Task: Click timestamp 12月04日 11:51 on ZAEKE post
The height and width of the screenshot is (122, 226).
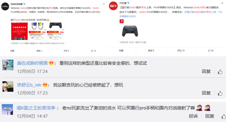Action: [x=17, y=43]
